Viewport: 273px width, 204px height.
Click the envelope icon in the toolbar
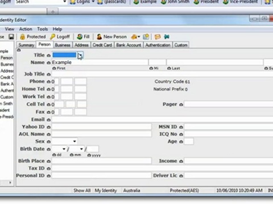click(157, 37)
